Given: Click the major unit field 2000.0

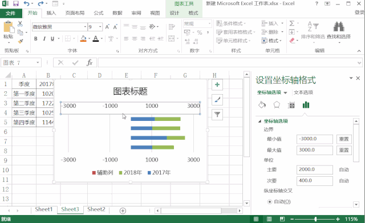Looking at the screenshot, I should coord(314,169).
